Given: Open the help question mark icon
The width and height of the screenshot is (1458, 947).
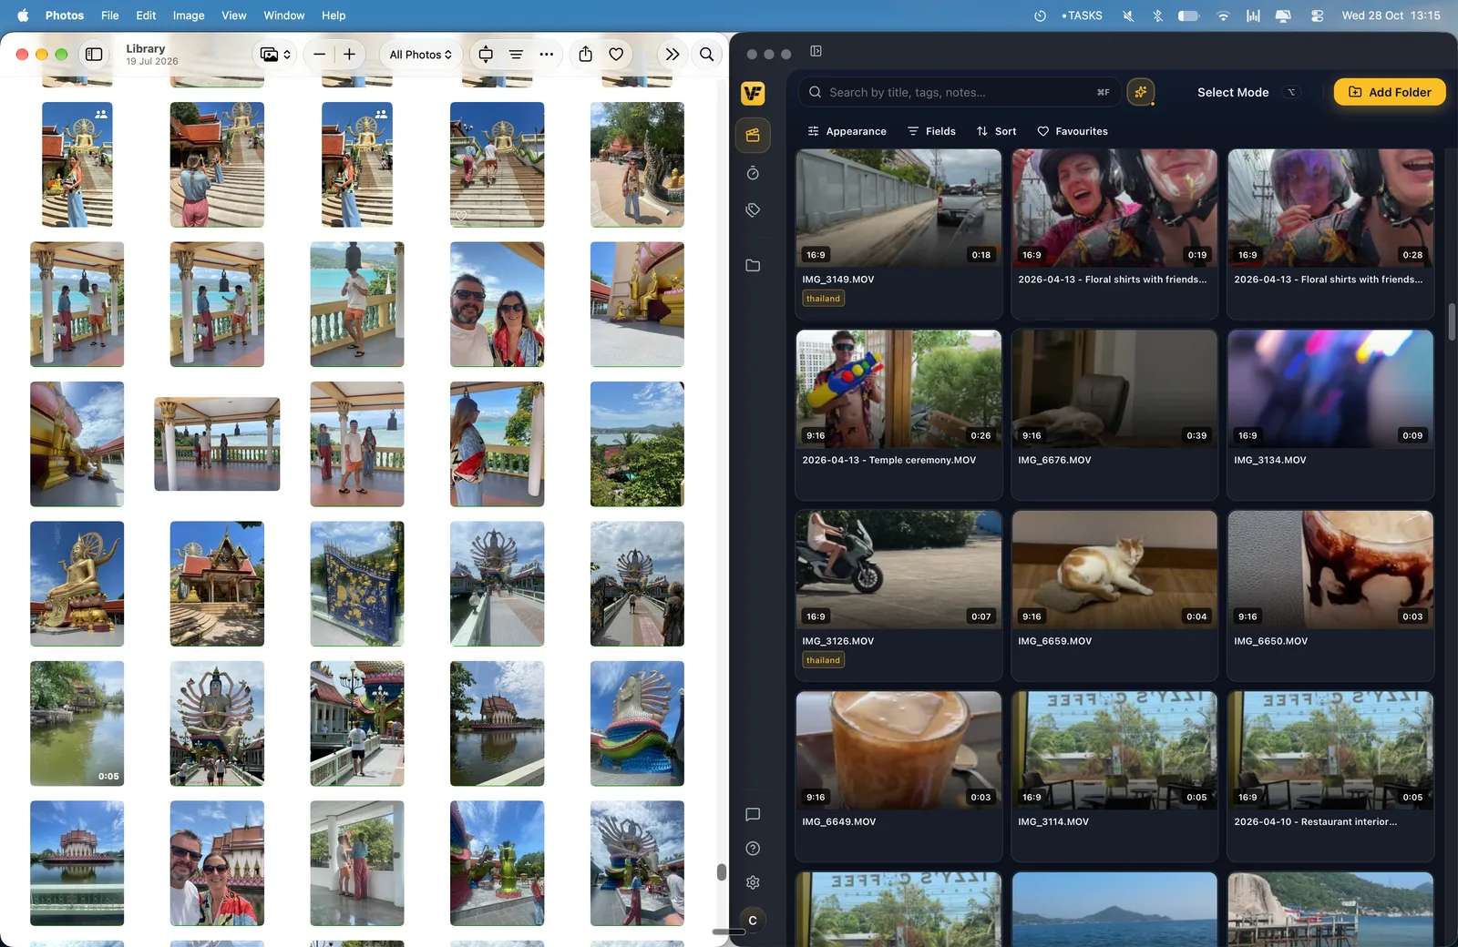Looking at the screenshot, I should 753,849.
